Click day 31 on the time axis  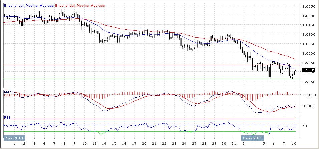pyautogui.click(x=234, y=143)
